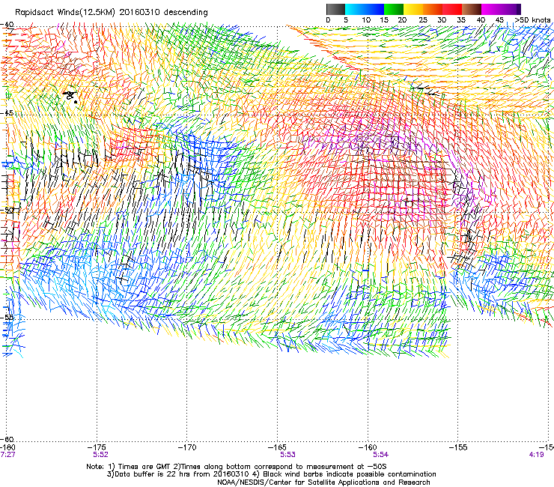Image resolution: width=554 pixels, height=487 pixels.
Task: Click the '5:52' swath time label
Action: [x=101, y=455]
